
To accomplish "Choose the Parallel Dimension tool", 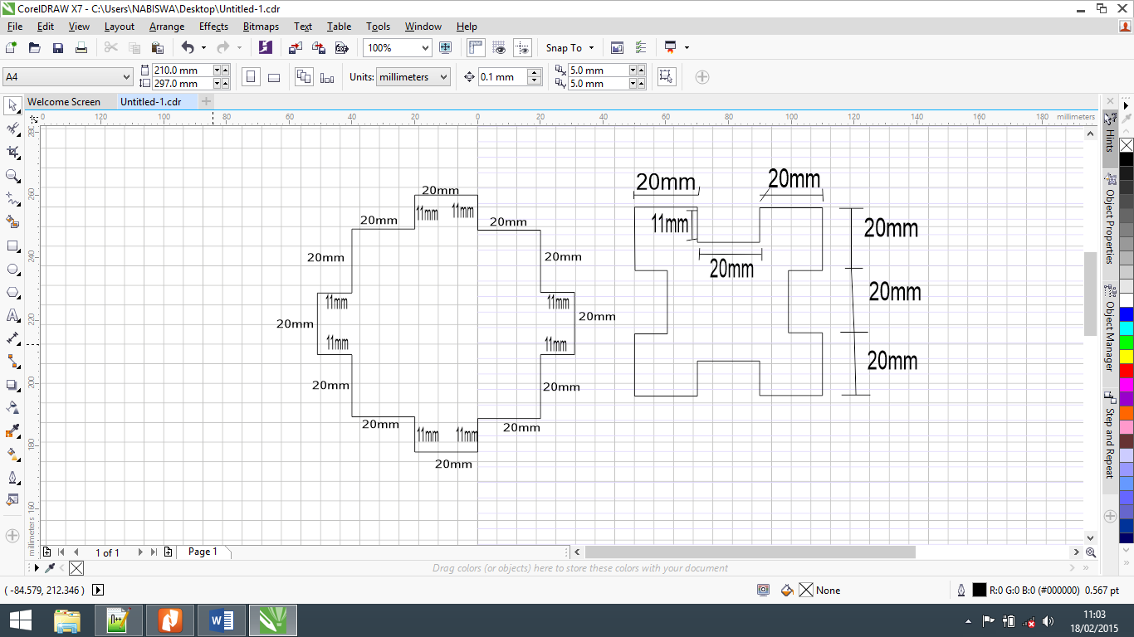I will [12, 338].
